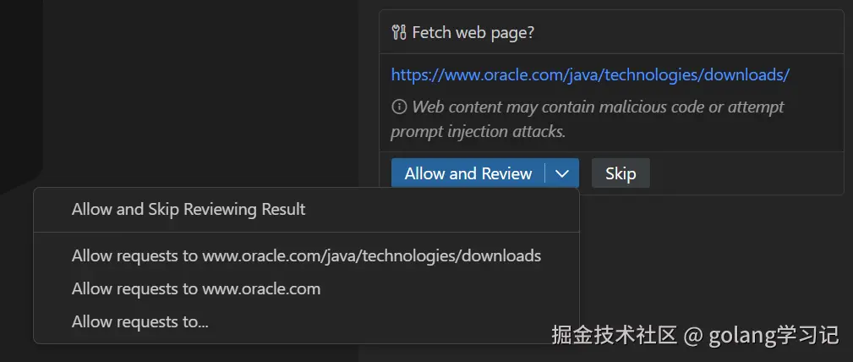Open the oracle.com Java downloads link
Screen dimensions: 853x362
589,74
